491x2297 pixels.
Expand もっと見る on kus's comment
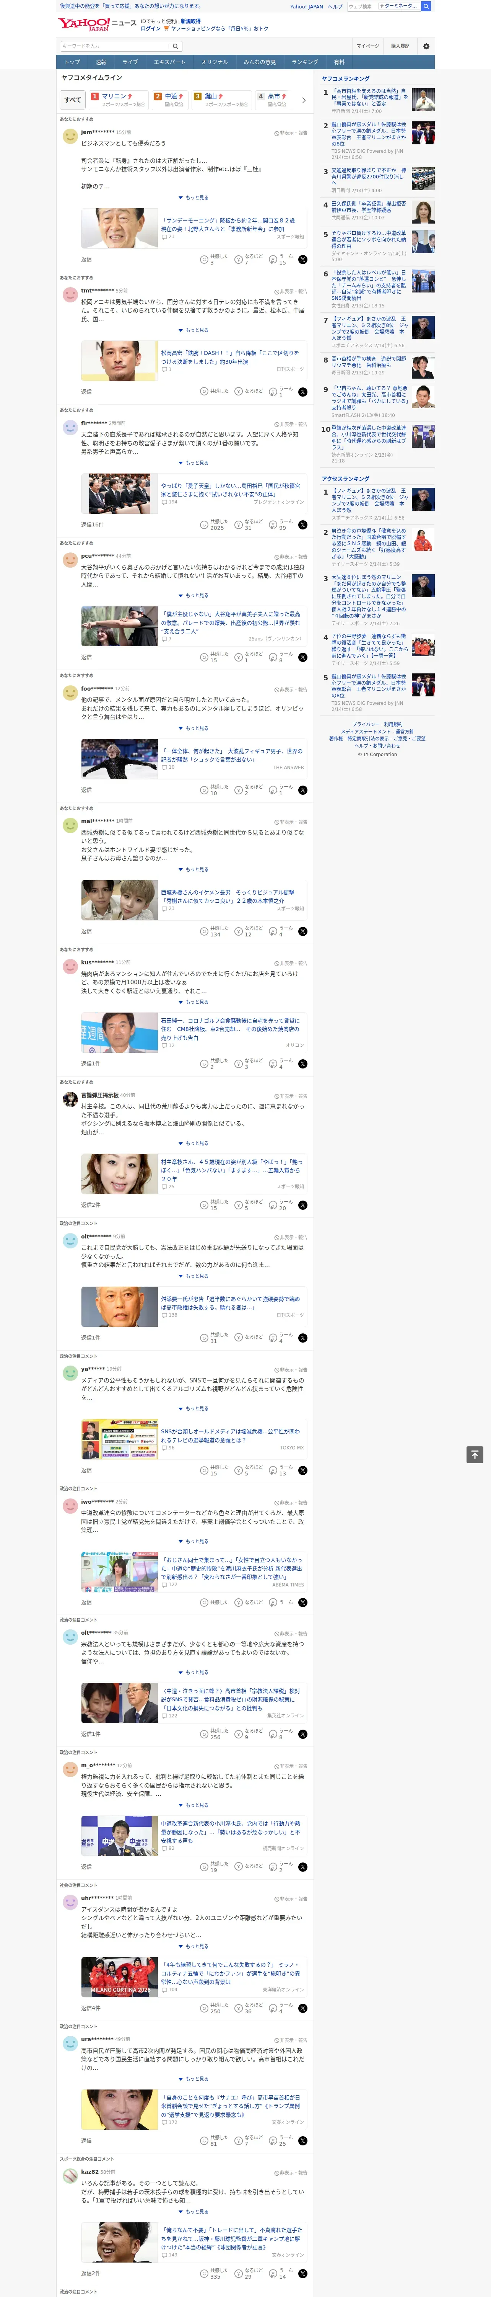point(193,1002)
